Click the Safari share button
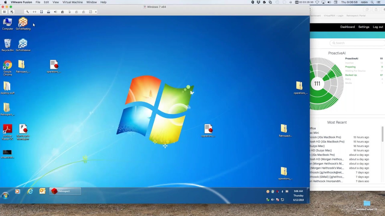The image size is (385, 216). (x=376, y=9)
